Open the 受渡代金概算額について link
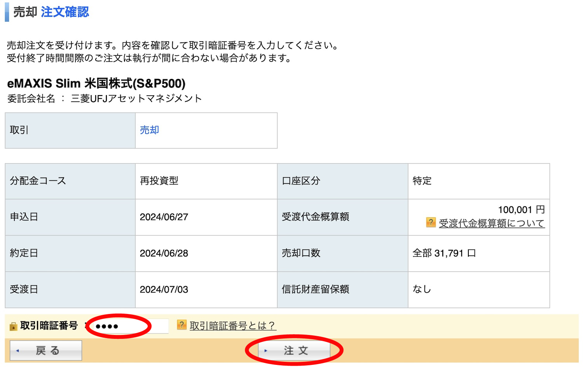 492,223
